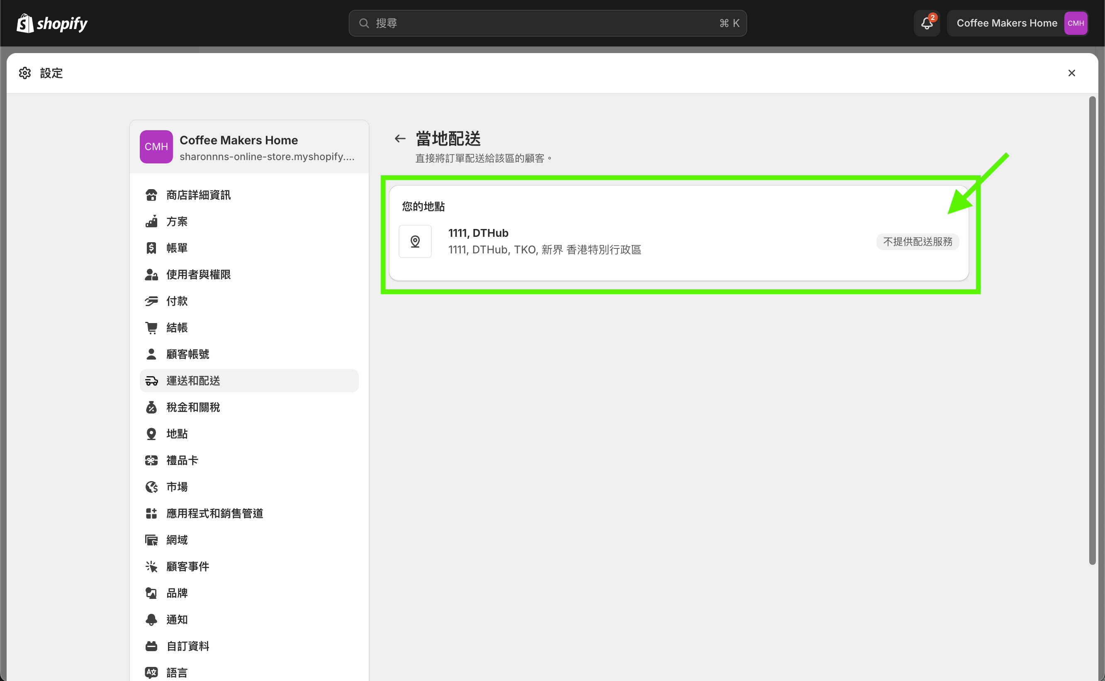Click the 地點 pin icon in sidebar
Screen dimensions: 1105x681
pyautogui.click(x=151, y=434)
